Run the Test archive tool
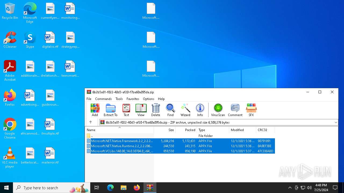This screenshot has height=193, width=344. (x=126, y=110)
